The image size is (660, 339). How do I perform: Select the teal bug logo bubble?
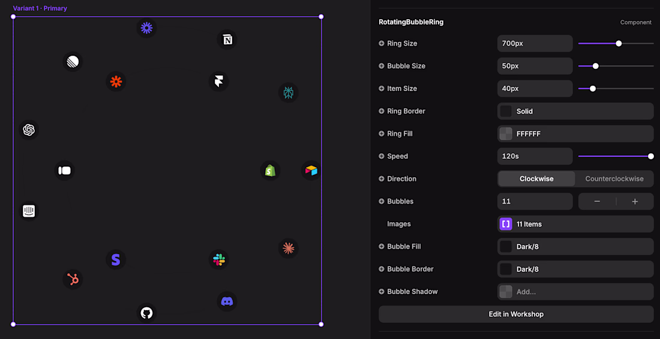click(289, 93)
